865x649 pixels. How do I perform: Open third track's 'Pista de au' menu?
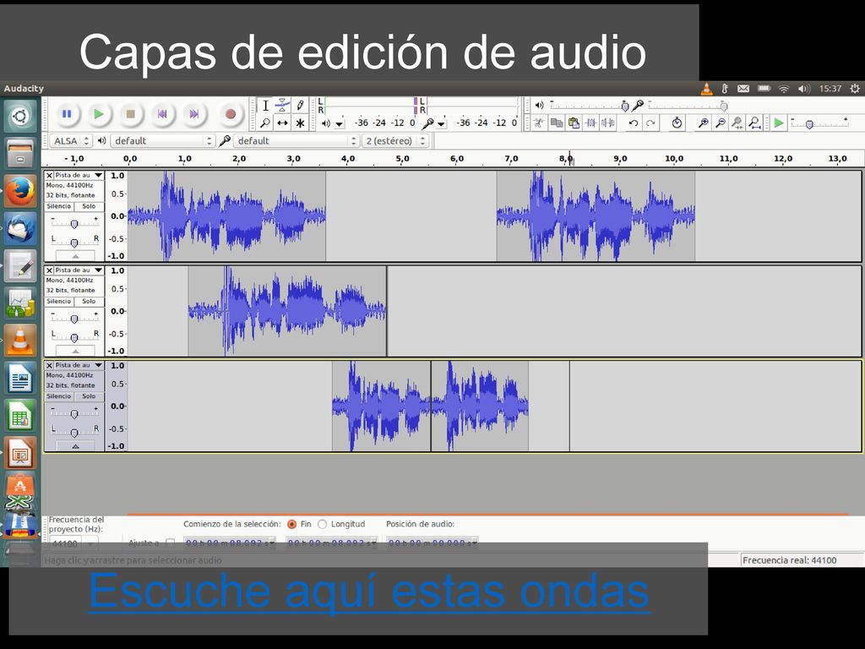tap(79, 365)
